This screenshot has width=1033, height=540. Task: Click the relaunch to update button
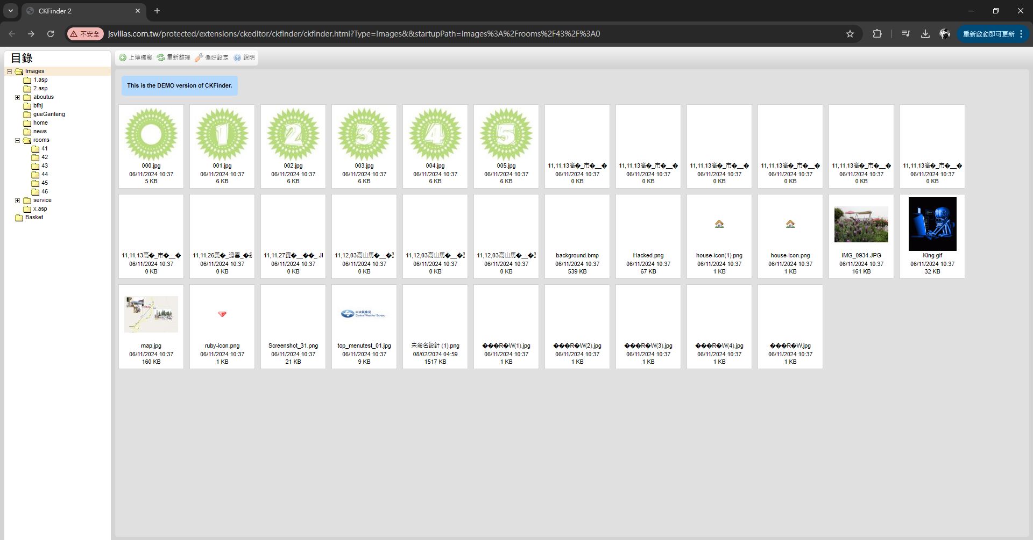point(988,34)
